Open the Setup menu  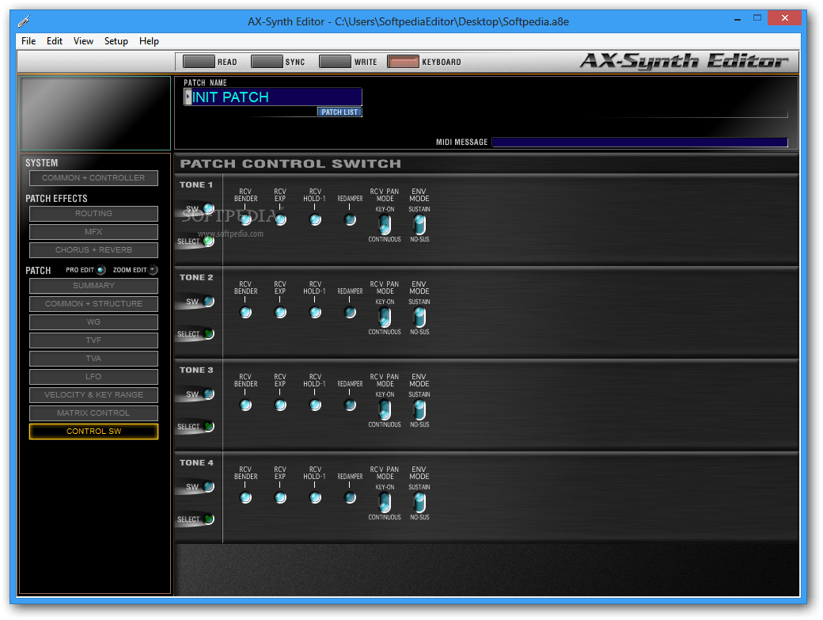pos(116,40)
